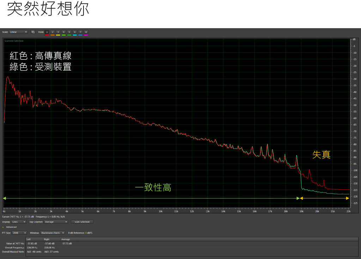Screen dimensions: 361x259
Task: Toggle Hold button 1
Action: tap(47, 32)
